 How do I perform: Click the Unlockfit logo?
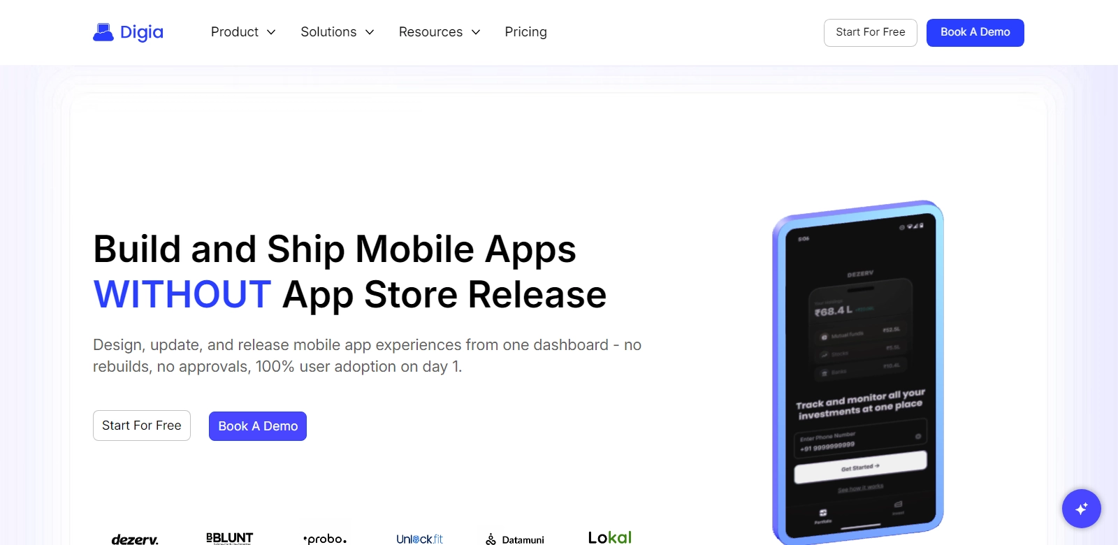[x=419, y=539]
